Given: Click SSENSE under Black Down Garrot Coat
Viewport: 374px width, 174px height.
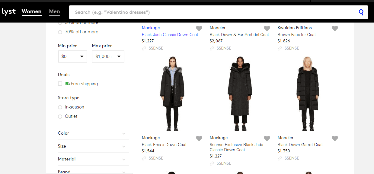Looking at the screenshot, I should [x=292, y=158].
